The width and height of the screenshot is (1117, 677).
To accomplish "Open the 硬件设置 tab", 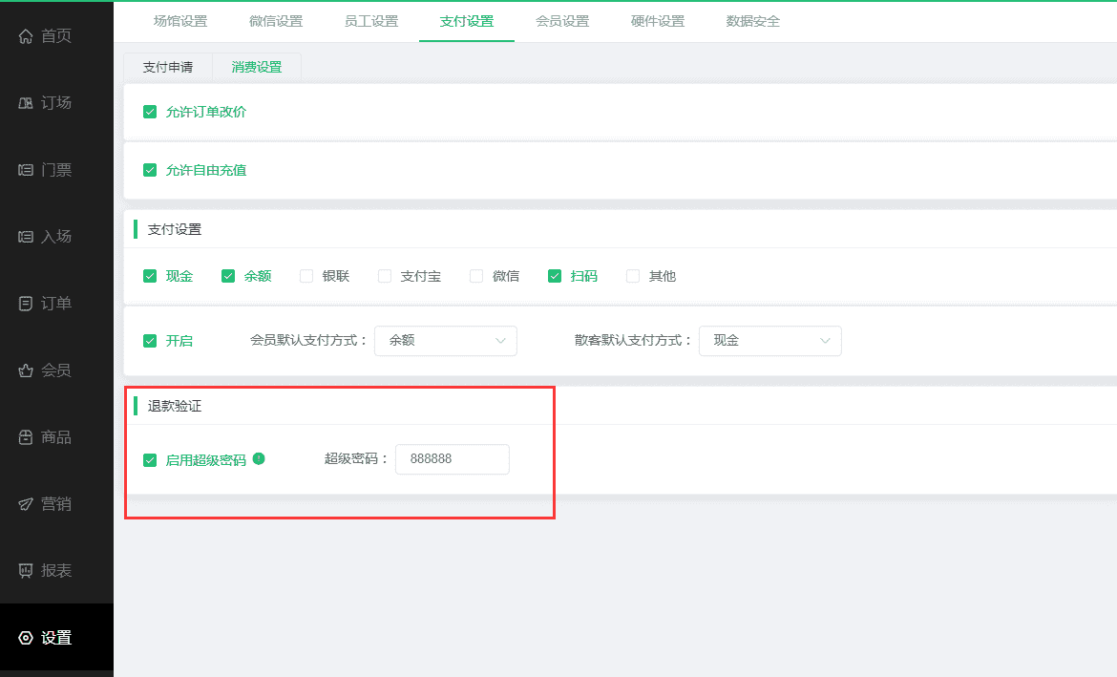I will 658,21.
